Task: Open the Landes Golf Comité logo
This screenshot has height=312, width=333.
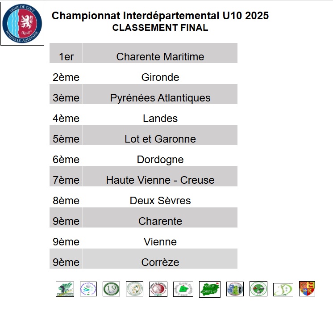Action: pos(183,289)
